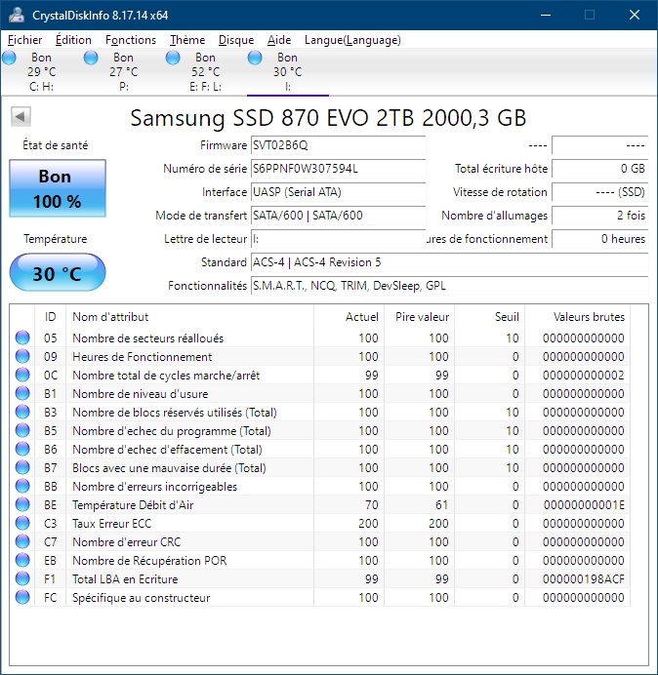Click the Bon 100 % health status button
658x675 pixels.
58,188
